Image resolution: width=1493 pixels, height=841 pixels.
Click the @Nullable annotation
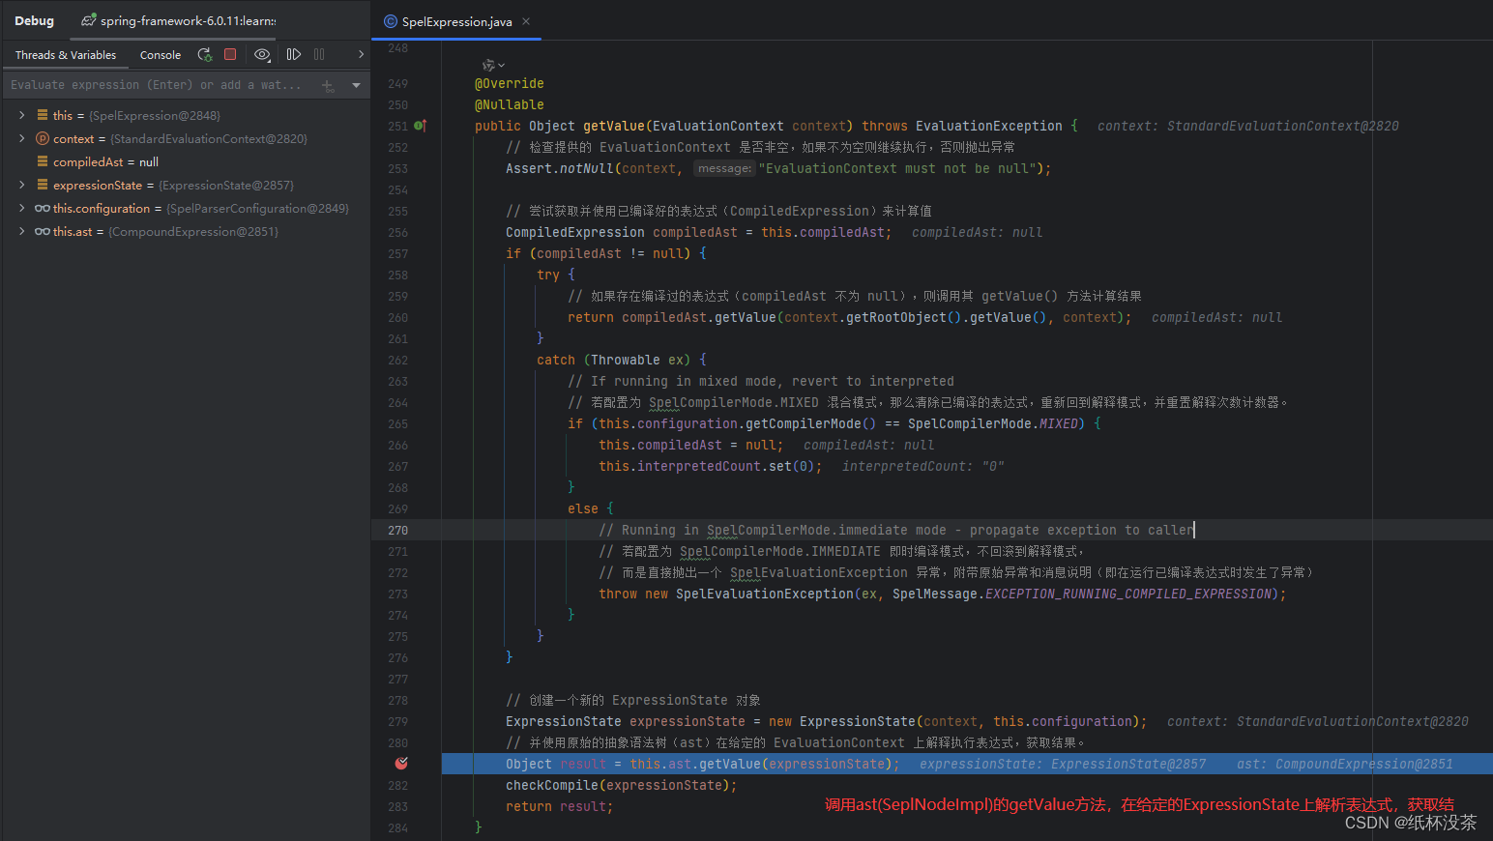510,104
